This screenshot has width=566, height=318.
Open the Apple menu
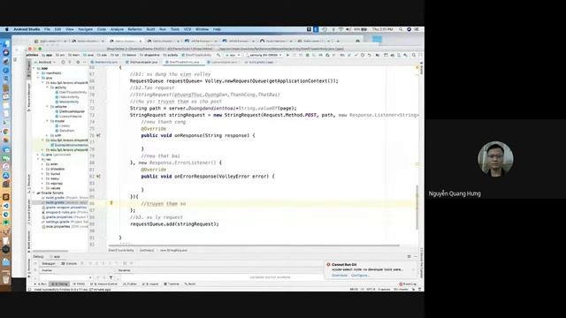point(6,29)
